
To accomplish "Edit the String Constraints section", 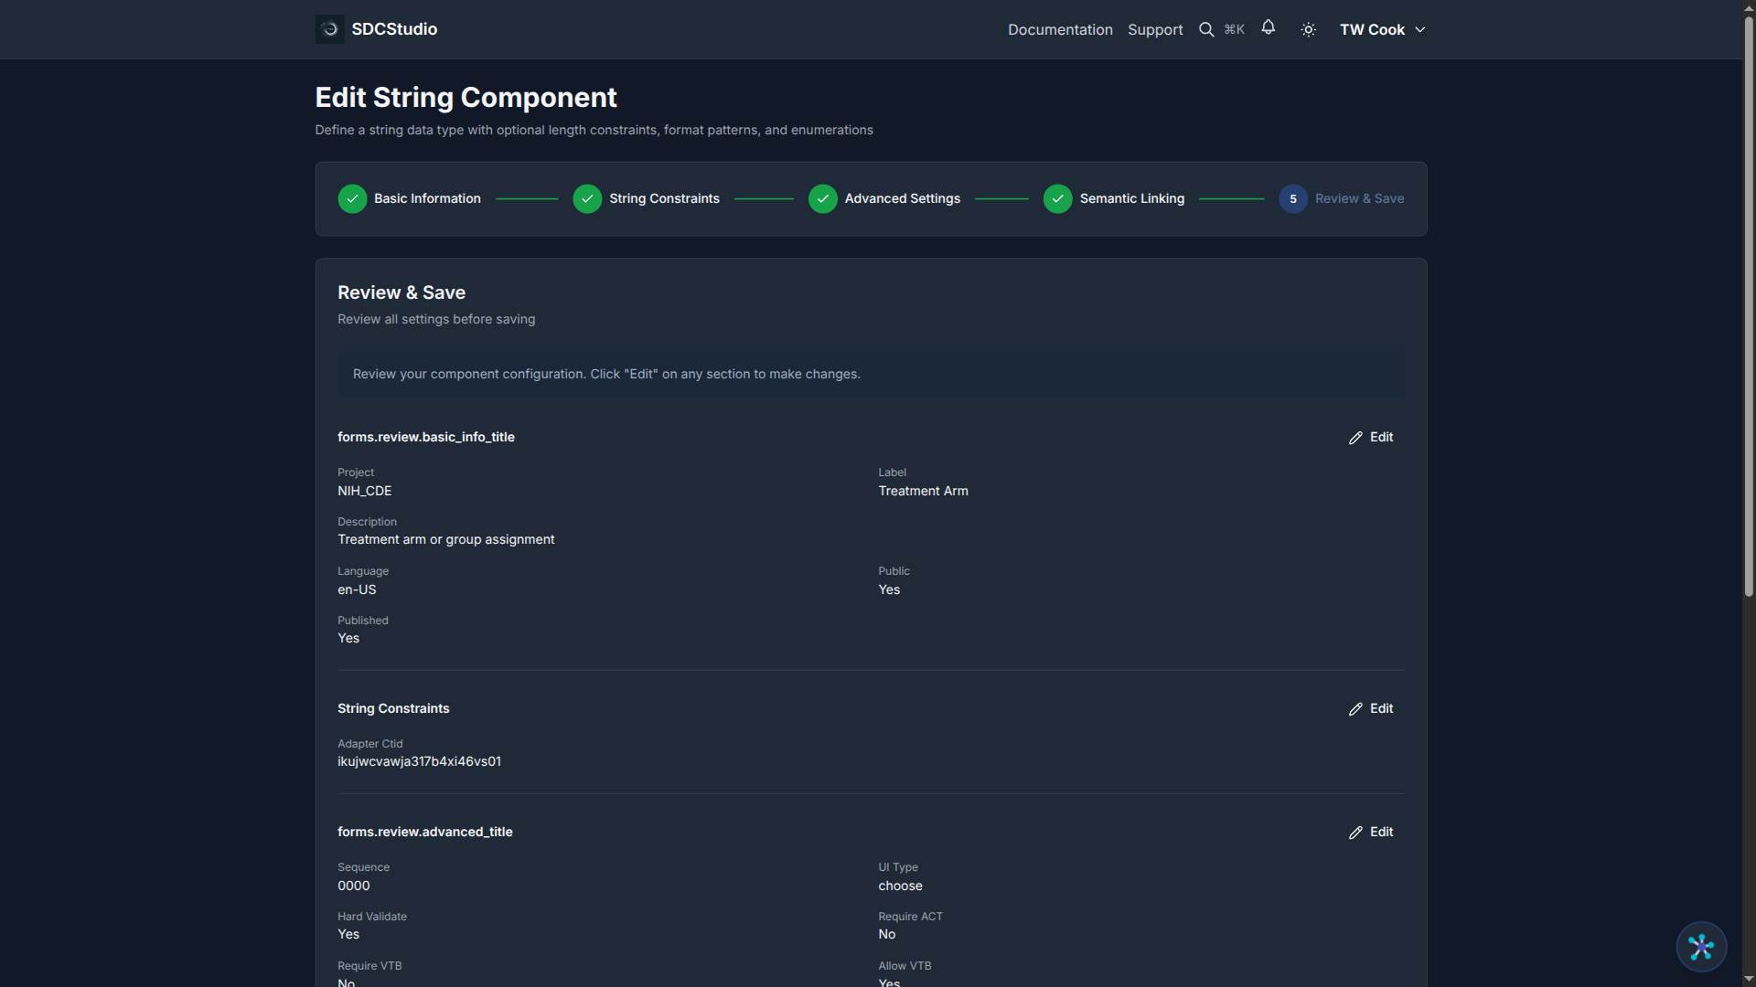I will click(1371, 708).
